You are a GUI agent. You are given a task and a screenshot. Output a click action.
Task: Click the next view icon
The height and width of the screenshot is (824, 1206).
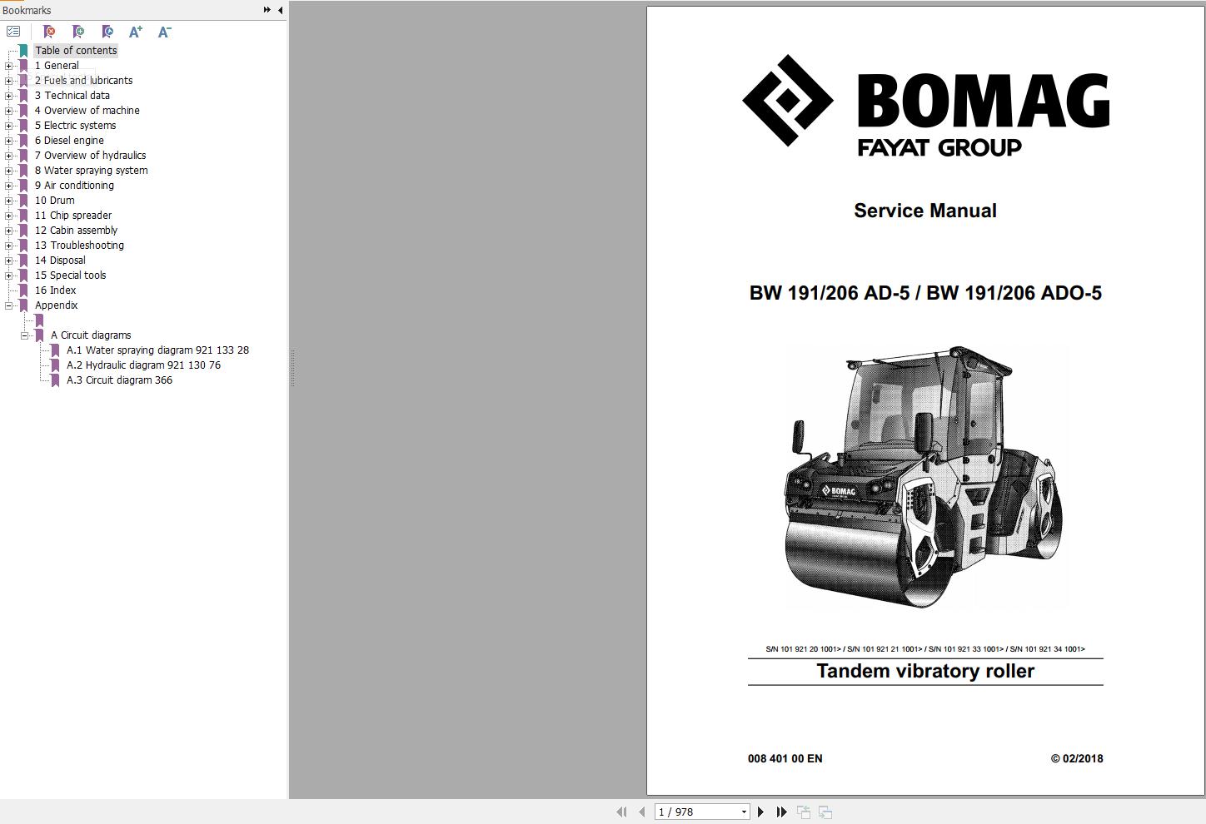(825, 812)
